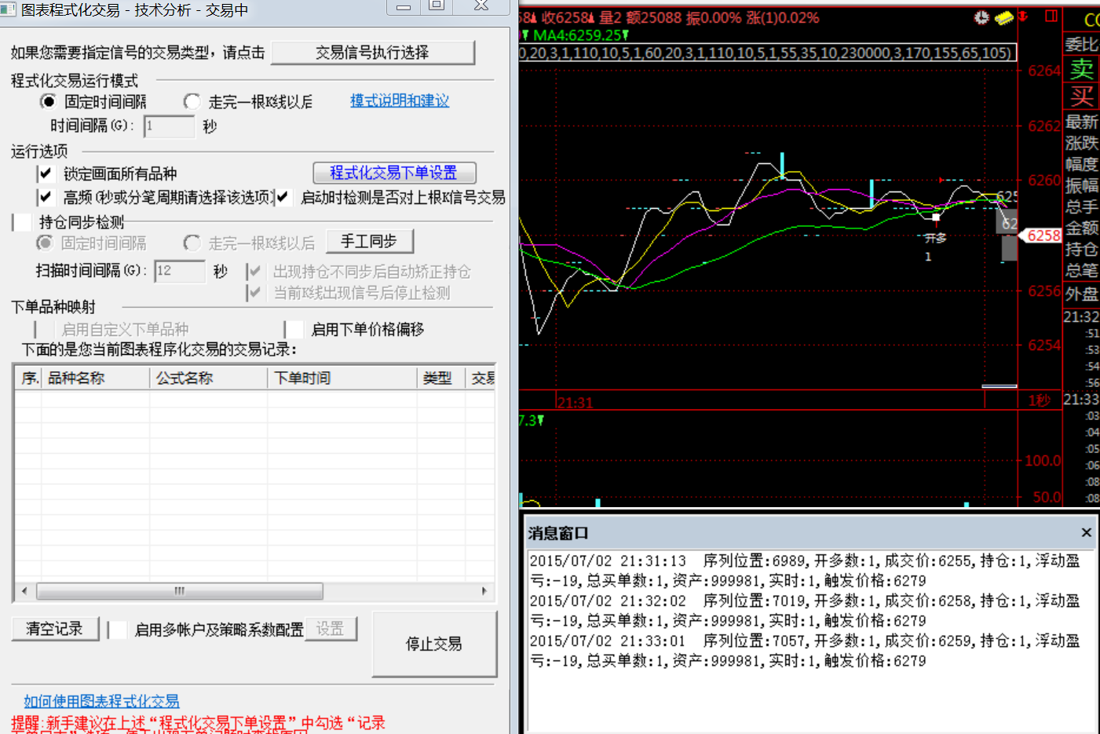Click 委比 label in quote panel
This screenshot has height=734, width=1100.
point(1082,44)
